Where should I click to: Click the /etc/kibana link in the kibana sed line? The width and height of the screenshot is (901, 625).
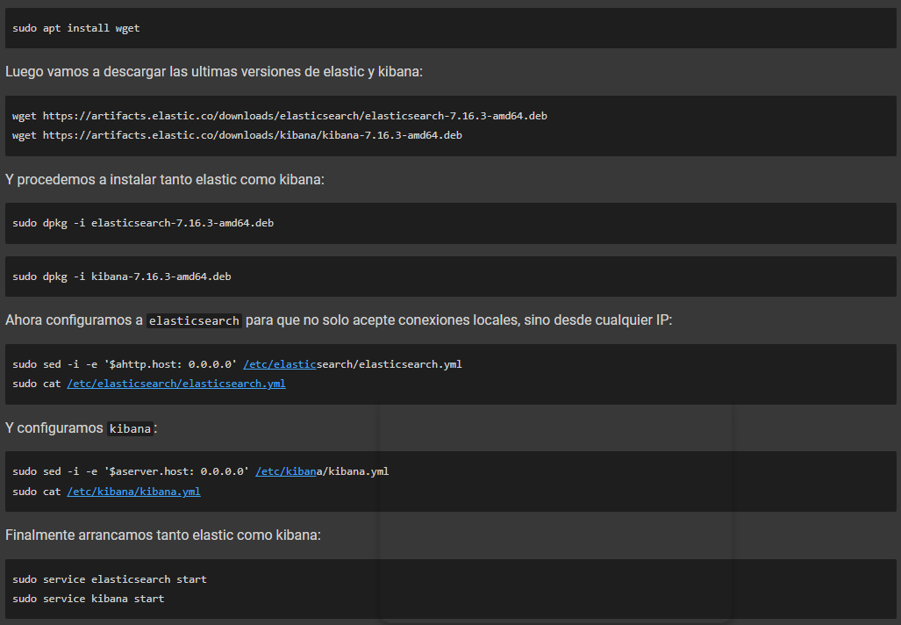click(286, 471)
